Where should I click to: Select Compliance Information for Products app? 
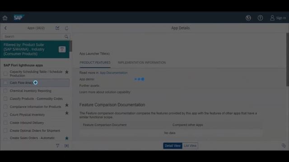36,107
